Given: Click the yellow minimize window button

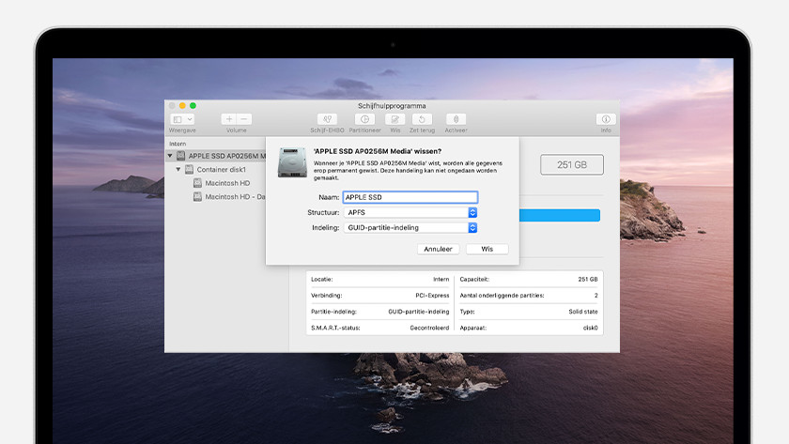Looking at the screenshot, I should tap(182, 105).
